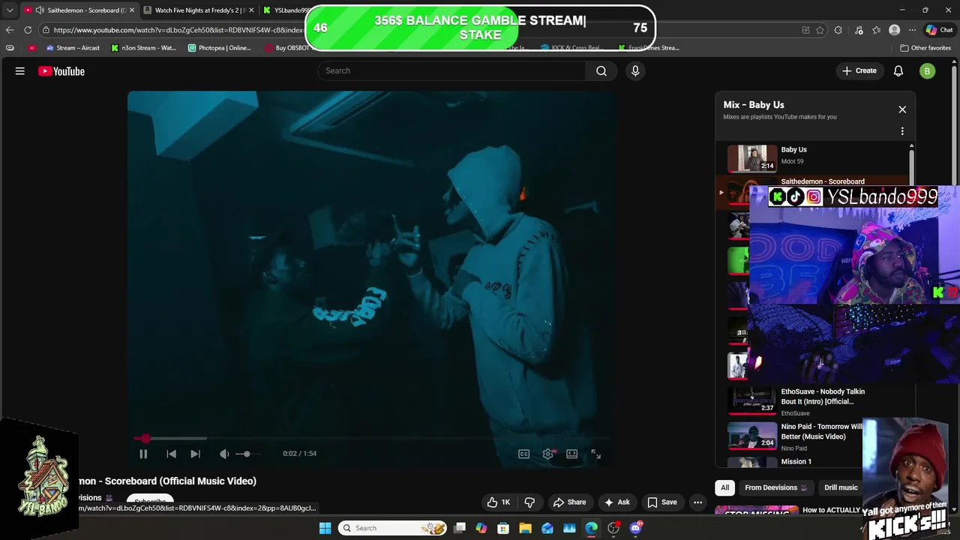Open the browser profile avatar
960x540 pixels.
pyautogui.click(x=894, y=30)
